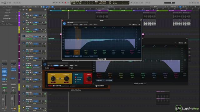The image size is (200, 112).
Task: Go to next preset in Channel EQ
Action: point(71,25)
